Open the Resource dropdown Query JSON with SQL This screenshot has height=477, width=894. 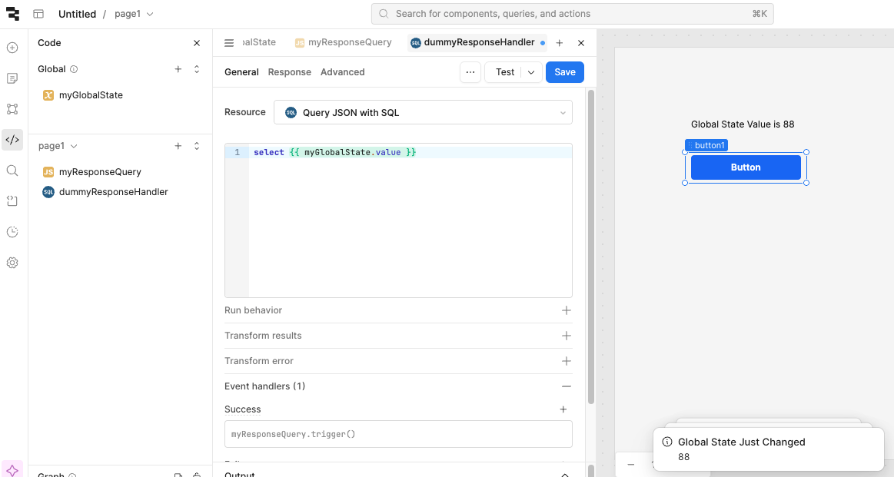click(423, 112)
